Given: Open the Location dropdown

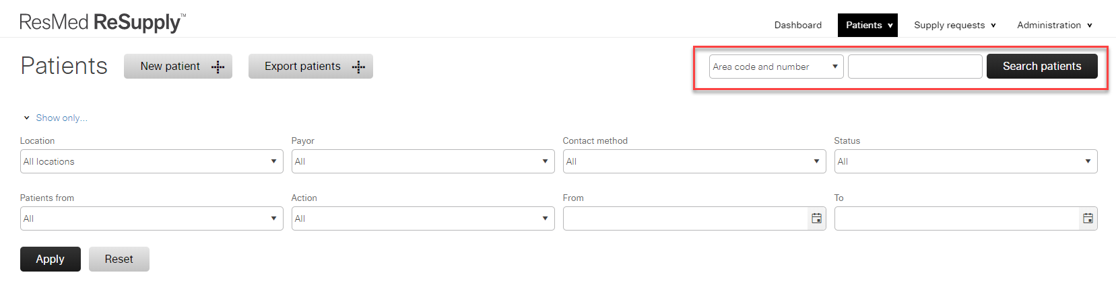Looking at the screenshot, I should (152, 161).
